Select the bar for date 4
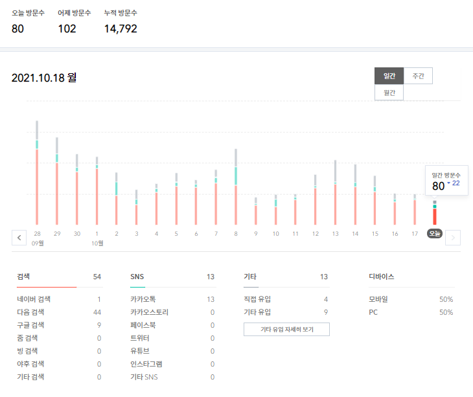Screen dimensions: 473x397 [x=156, y=205]
